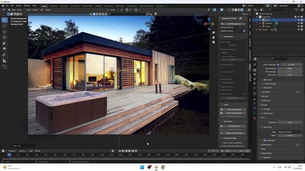Image resolution: width=305 pixels, height=171 pixels.
Task: Jump to the timeline end frame
Action: [x=136, y=151]
